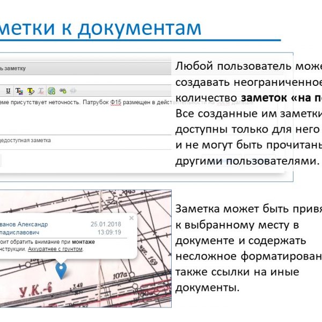
Task: Select the blue location pin marker
Action: (61, 270)
